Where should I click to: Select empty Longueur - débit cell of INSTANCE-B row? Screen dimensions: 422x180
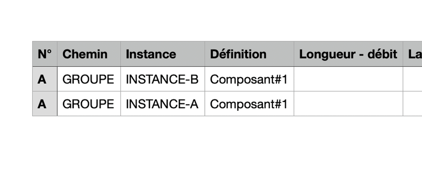348,79
